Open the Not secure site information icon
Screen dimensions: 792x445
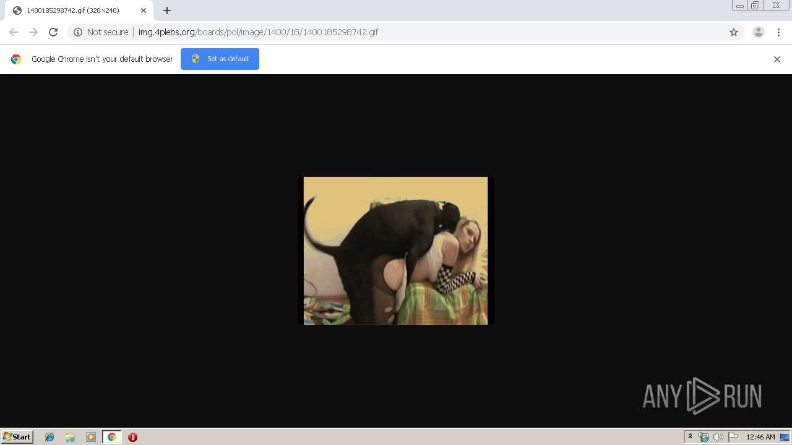pyautogui.click(x=78, y=32)
